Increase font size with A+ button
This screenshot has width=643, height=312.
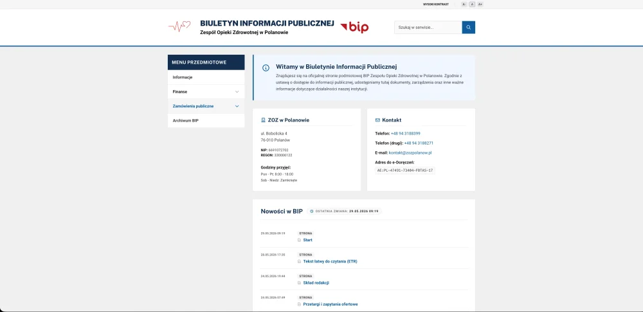coord(480,4)
